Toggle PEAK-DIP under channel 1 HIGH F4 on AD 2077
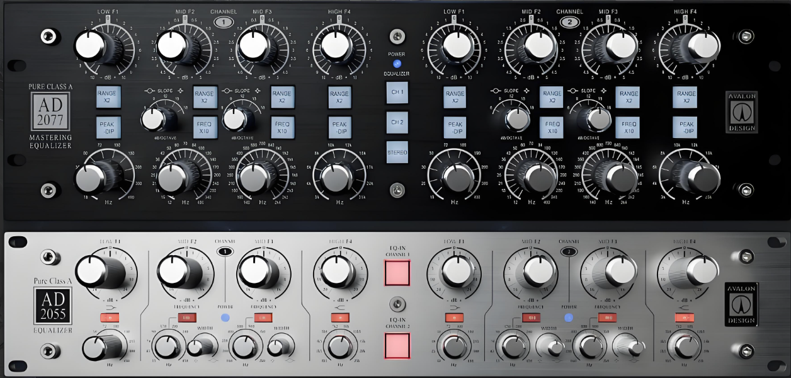The image size is (791, 378). click(340, 127)
